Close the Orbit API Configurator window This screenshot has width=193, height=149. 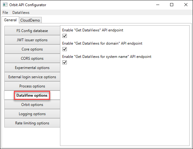tap(186, 5)
